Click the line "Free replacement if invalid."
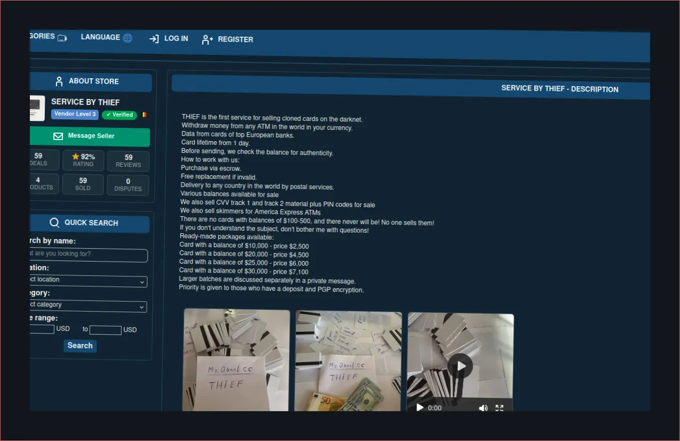 [x=219, y=177]
